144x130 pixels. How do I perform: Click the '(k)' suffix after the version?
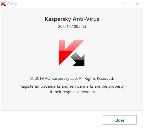point(84,26)
